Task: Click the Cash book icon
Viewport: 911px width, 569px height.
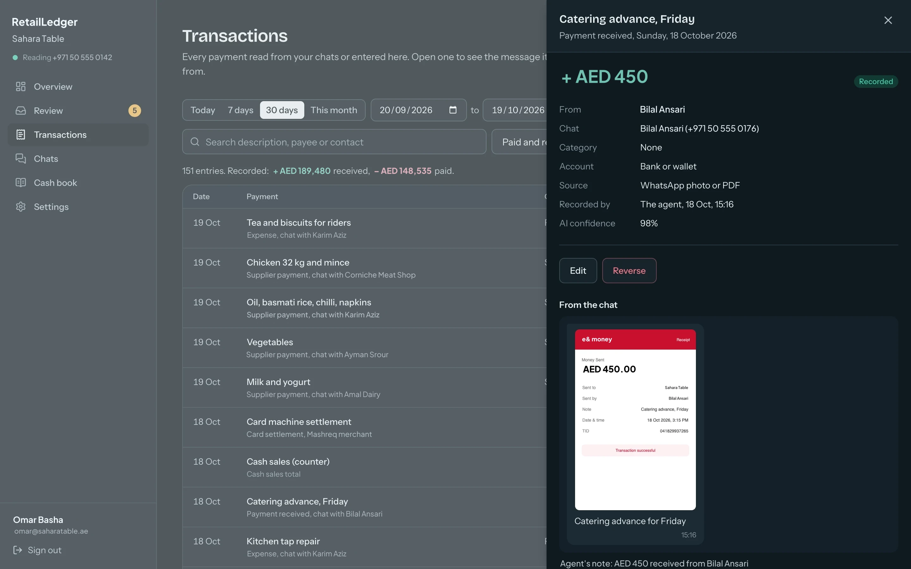Action: point(21,183)
